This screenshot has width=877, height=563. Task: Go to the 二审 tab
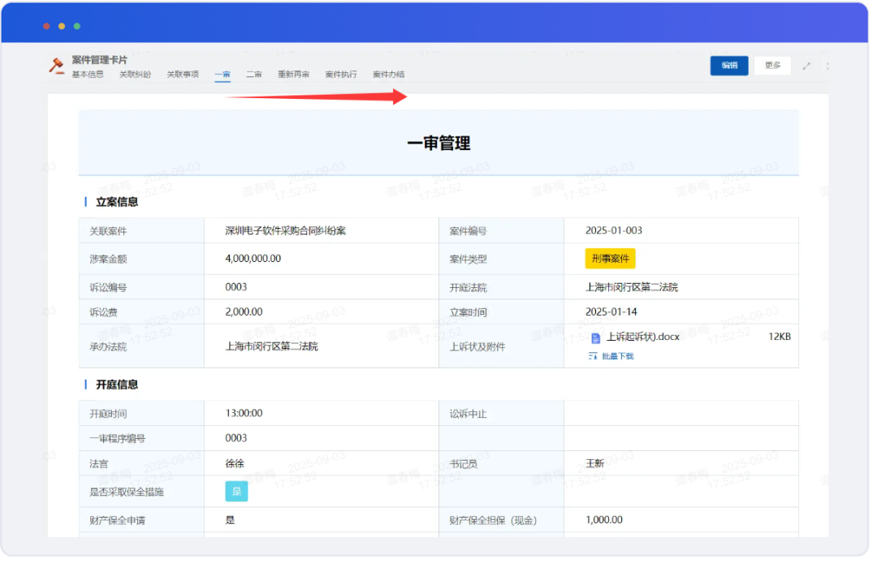(x=256, y=75)
